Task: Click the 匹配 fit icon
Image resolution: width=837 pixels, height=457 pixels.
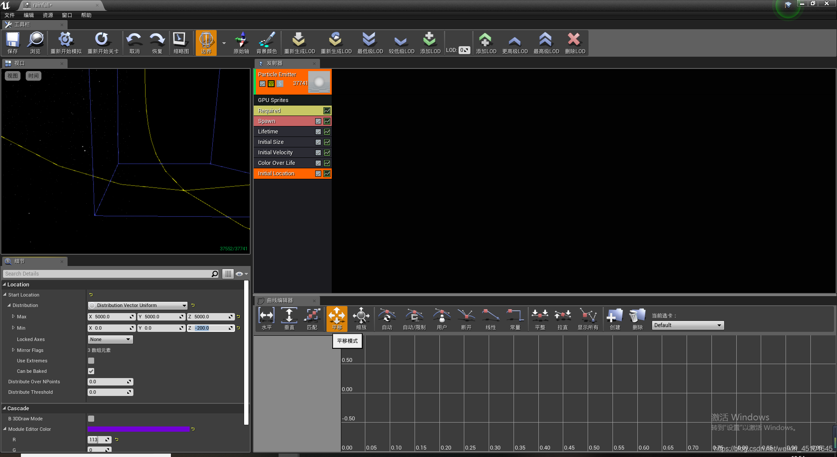Action: point(312,318)
